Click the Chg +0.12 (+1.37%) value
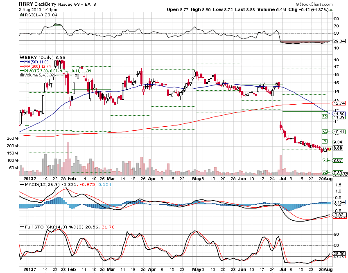Screen dimensions: 348x273 tap(309, 9)
